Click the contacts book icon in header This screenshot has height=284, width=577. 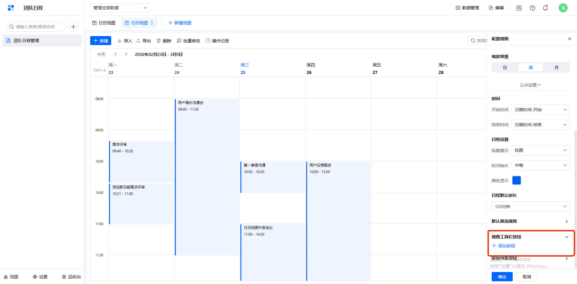[x=519, y=8]
